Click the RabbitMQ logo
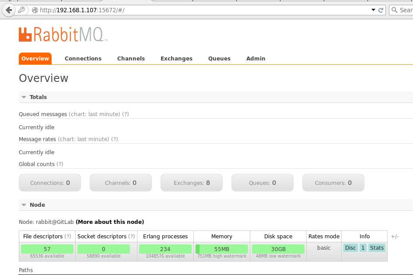Viewport: 413px width, 276px height. pos(63,35)
